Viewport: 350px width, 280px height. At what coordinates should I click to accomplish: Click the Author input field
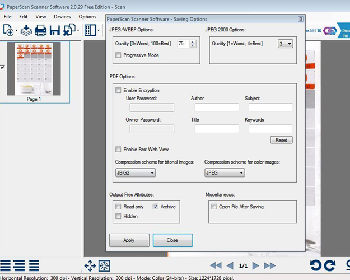point(217,108)
